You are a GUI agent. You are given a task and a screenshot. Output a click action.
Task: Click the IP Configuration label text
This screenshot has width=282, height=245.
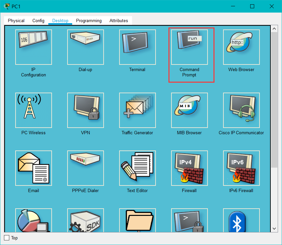coord(33,72)
